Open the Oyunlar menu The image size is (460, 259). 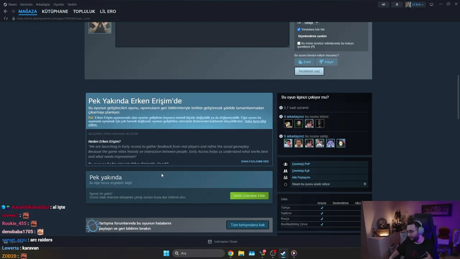tap(59, 4)
